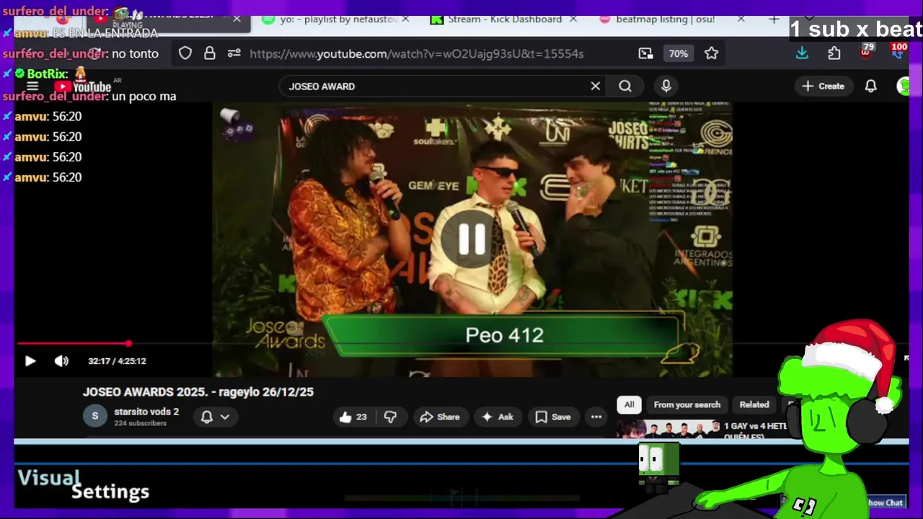Image resolution: width=923 pixels, height=519 pixels.
Task: Save the video with the Save button
Action: pyautogui.click(x=553, y=417)
